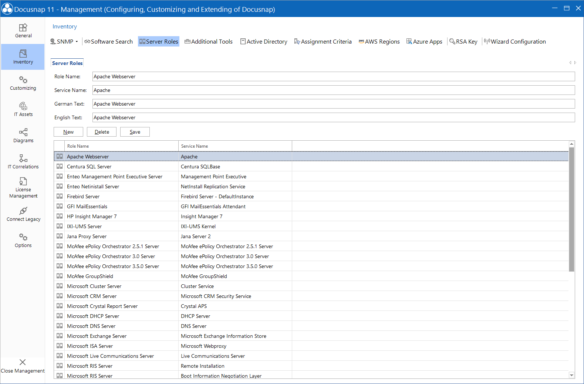Click the tab scroll-right arrow

[575, 63]
